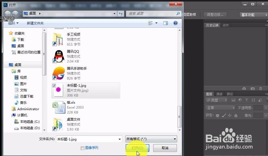Click the 取消 cancel button

click(165, 148)
